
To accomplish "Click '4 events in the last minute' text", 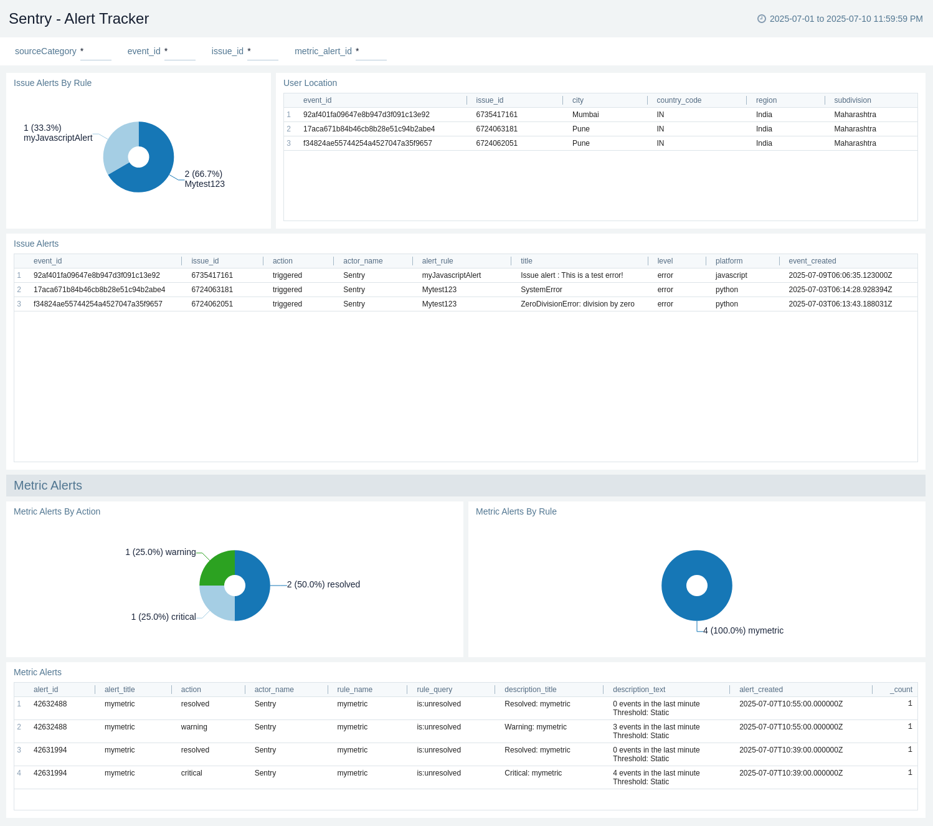I will tap(656, 773).
